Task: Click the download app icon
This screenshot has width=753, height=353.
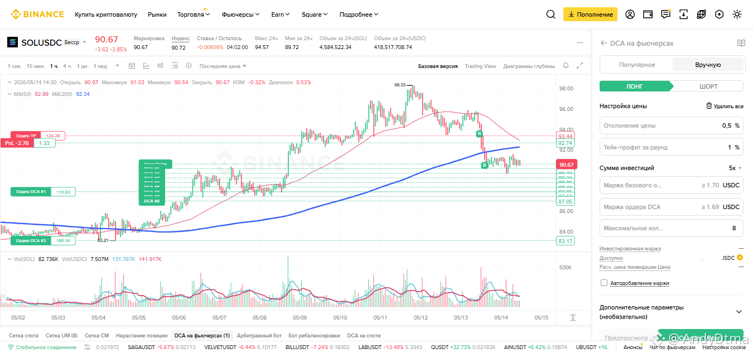Action: click(x=684, y=14)
